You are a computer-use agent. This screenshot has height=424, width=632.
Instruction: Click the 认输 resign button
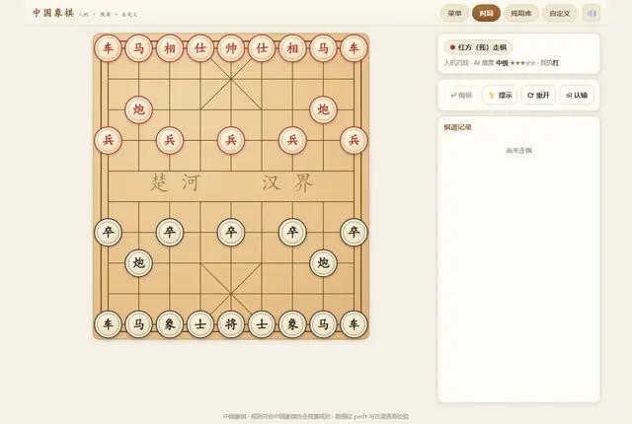point(577,96)
